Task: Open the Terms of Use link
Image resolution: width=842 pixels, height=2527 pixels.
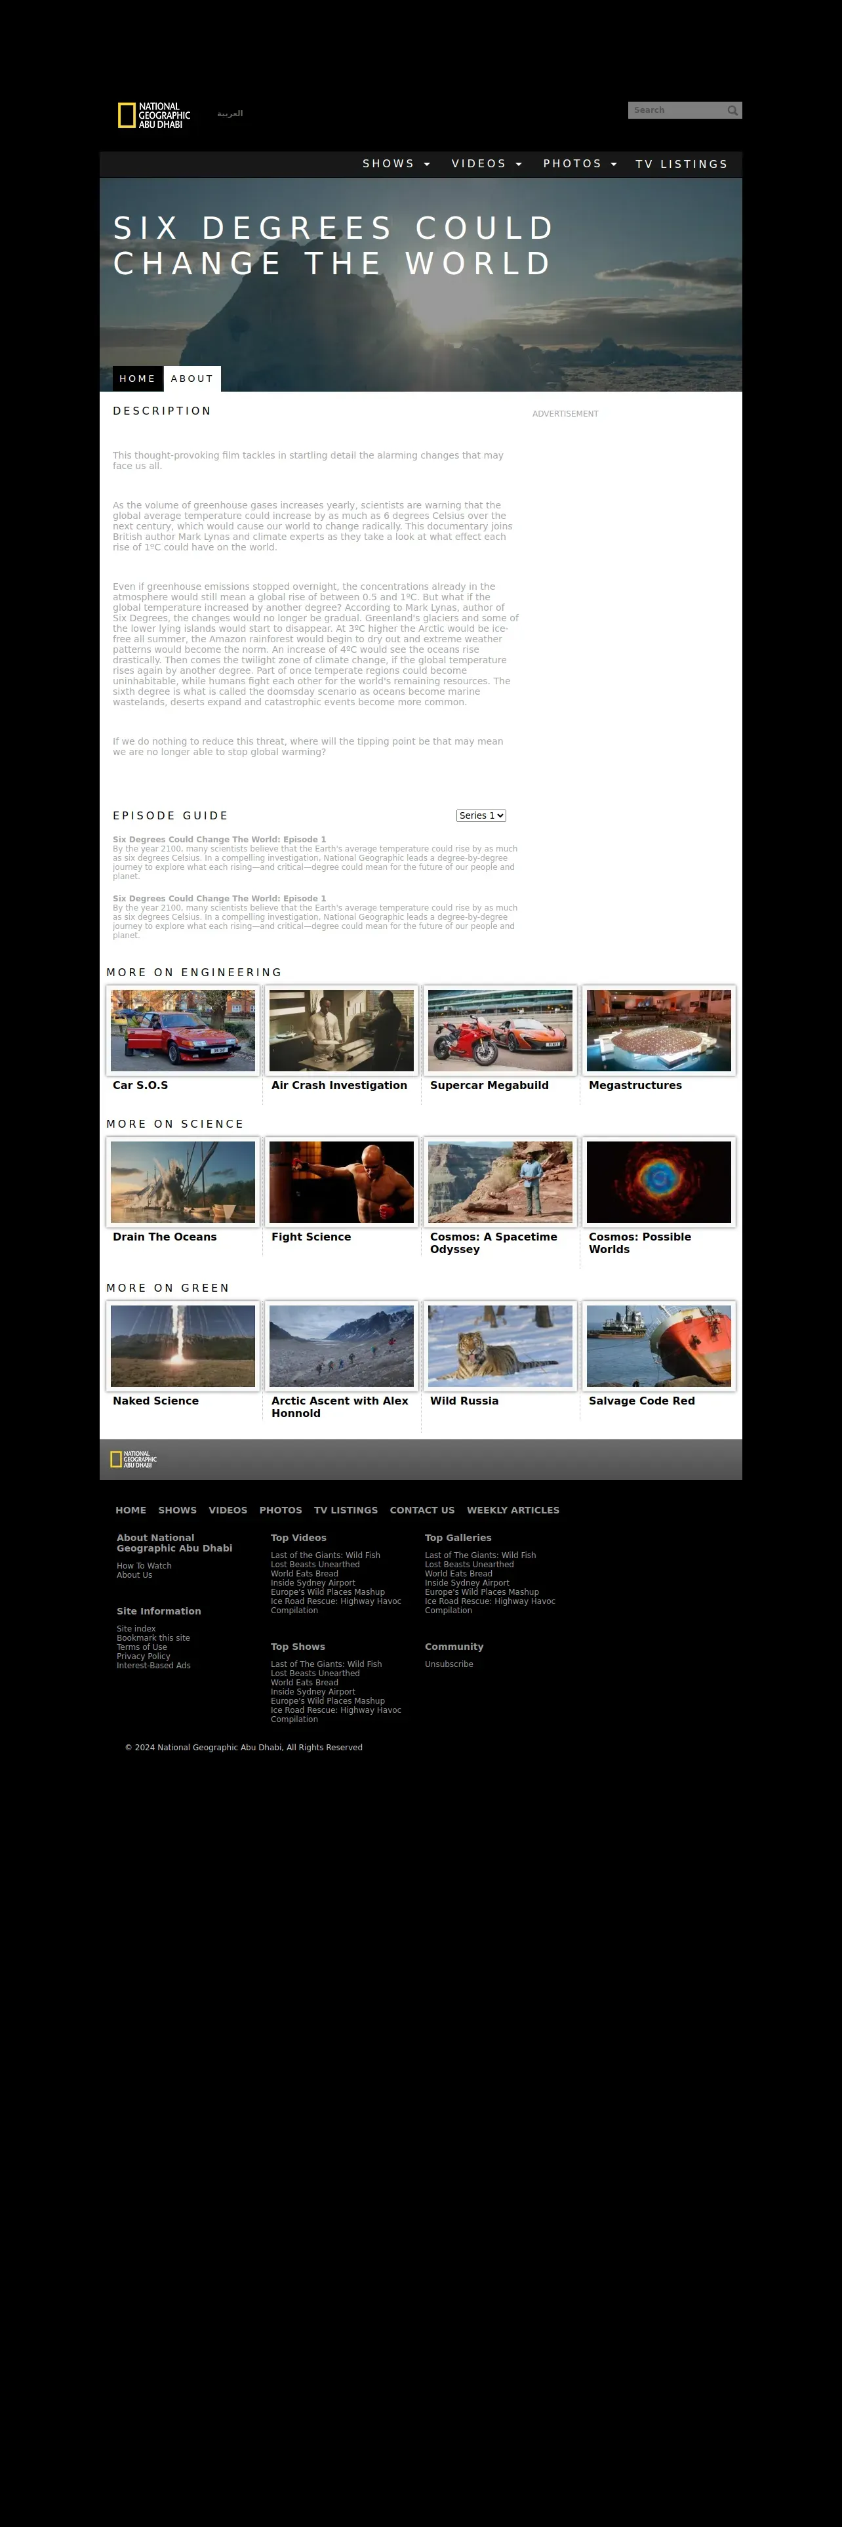Action: point(142,1647)
